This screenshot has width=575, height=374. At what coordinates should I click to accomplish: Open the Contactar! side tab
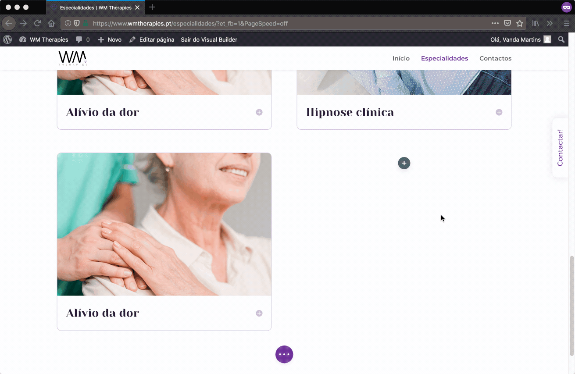[x=560, y=147]
